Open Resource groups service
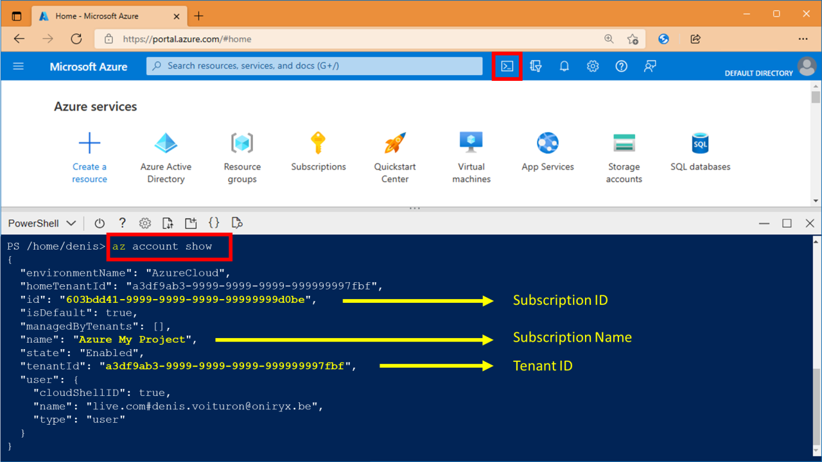The image size is (822, 462). click(x=242, y=158)
